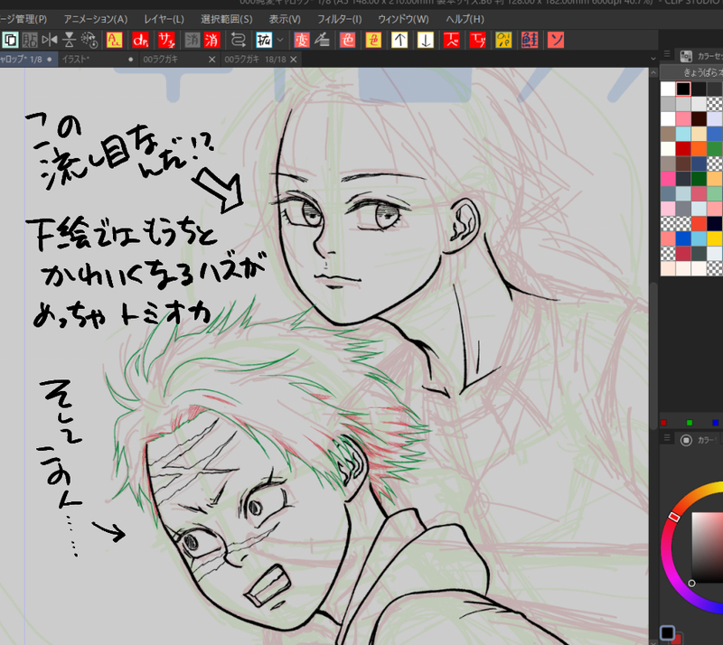723x645 pixels.
Task: Click the red 鮭 toolbar icon
Action: coord(530,40)
